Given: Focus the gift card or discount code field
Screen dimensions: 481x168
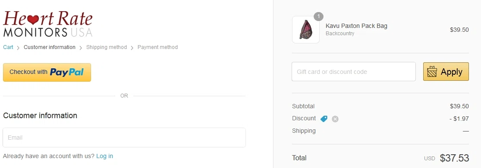Looking at the screenshot, I should tap(354, 72).
